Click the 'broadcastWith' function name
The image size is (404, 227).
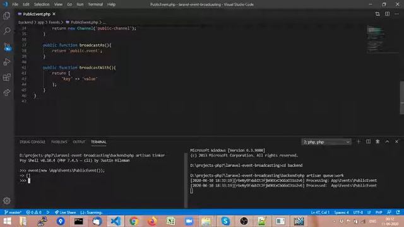point(94,67)
